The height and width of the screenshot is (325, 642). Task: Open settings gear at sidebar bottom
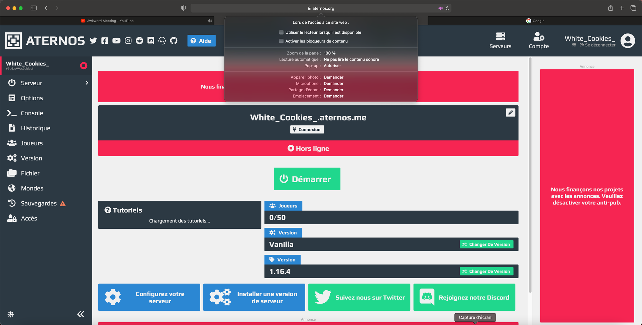[11, 314]
